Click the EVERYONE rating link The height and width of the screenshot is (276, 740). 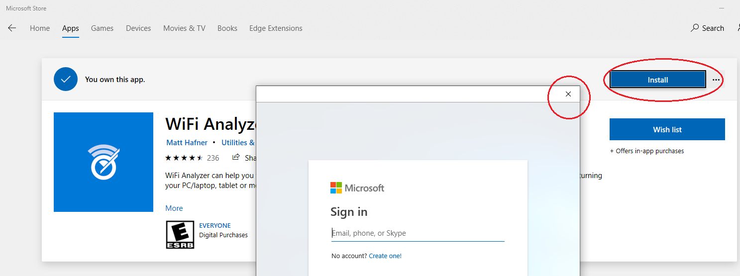[215, 225]
